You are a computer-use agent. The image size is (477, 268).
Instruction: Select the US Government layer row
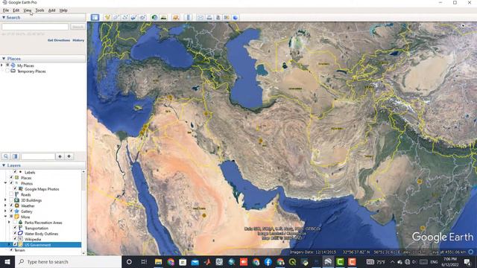[x=41, y=245]
